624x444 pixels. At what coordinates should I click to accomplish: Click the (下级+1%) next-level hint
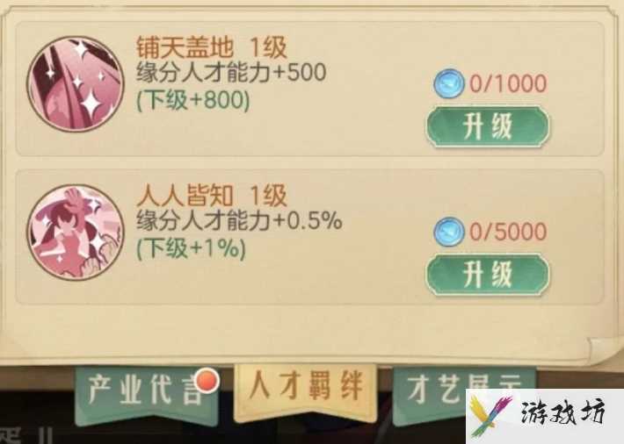point(191,249)
